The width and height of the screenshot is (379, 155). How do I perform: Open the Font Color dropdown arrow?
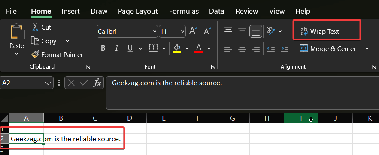[209, 48]
